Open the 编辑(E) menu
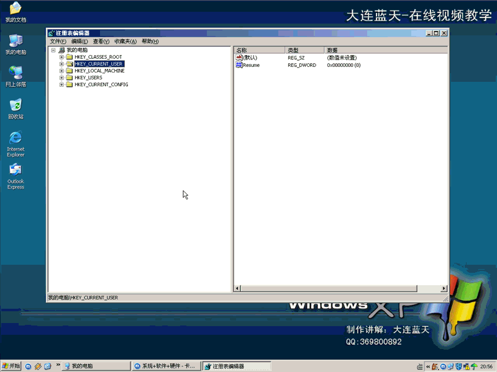497x372 pixels. (80, 42)
